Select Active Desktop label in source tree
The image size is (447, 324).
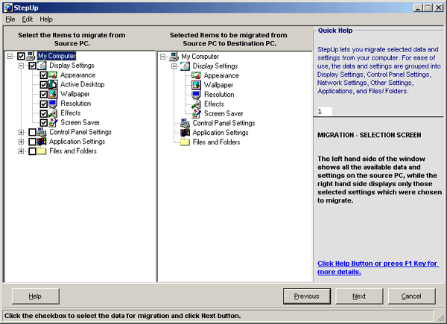83,84
